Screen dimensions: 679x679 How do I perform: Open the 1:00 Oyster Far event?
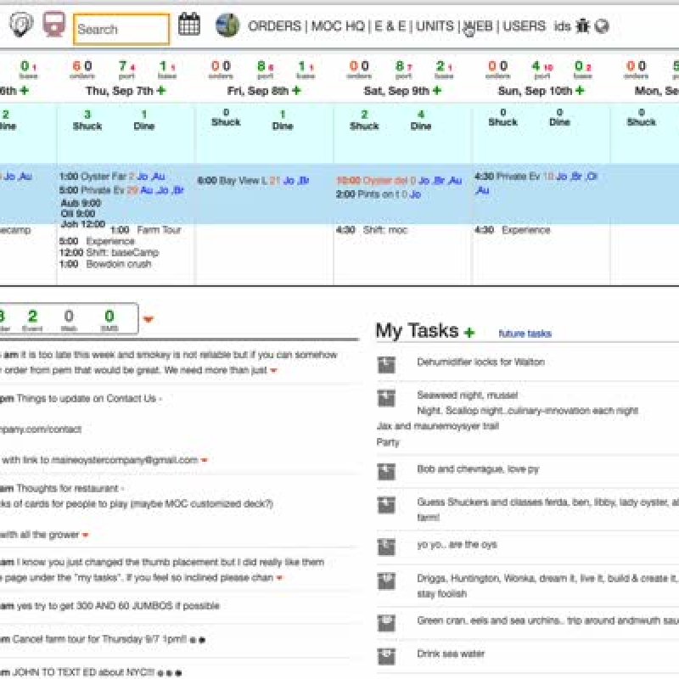(93, 177)
